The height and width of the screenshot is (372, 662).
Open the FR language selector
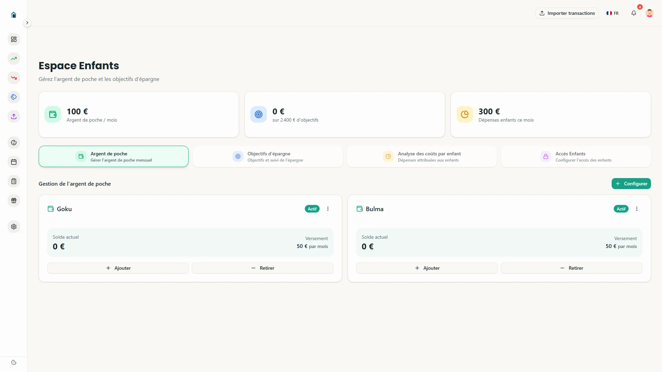coord(613,13)
